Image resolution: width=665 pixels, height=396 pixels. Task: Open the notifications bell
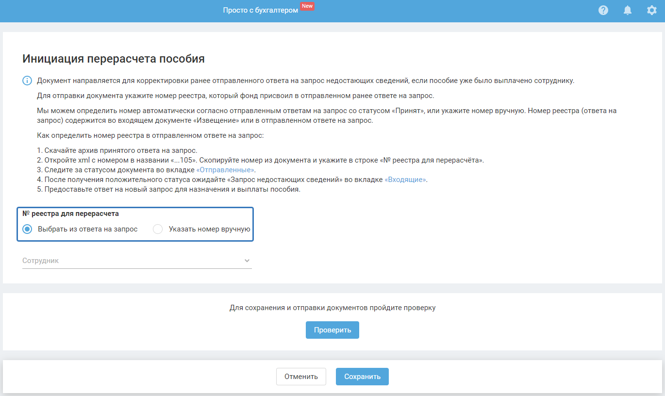628,10
